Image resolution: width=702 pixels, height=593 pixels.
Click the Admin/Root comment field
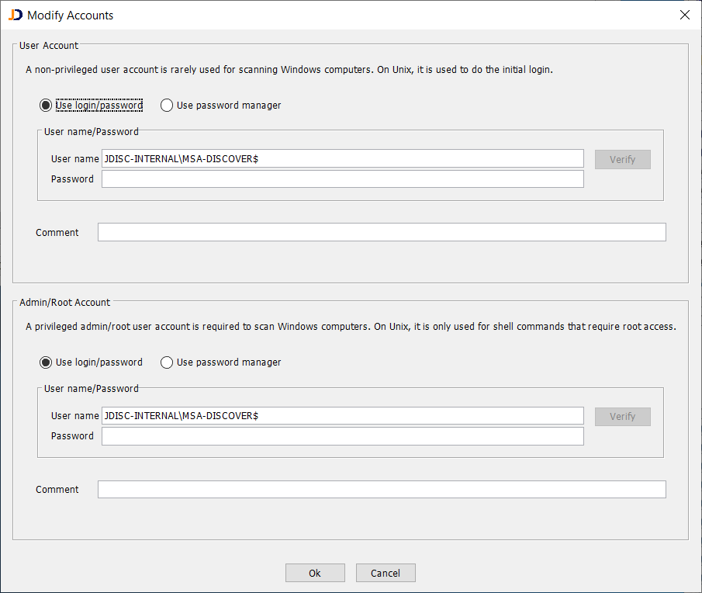381,489
